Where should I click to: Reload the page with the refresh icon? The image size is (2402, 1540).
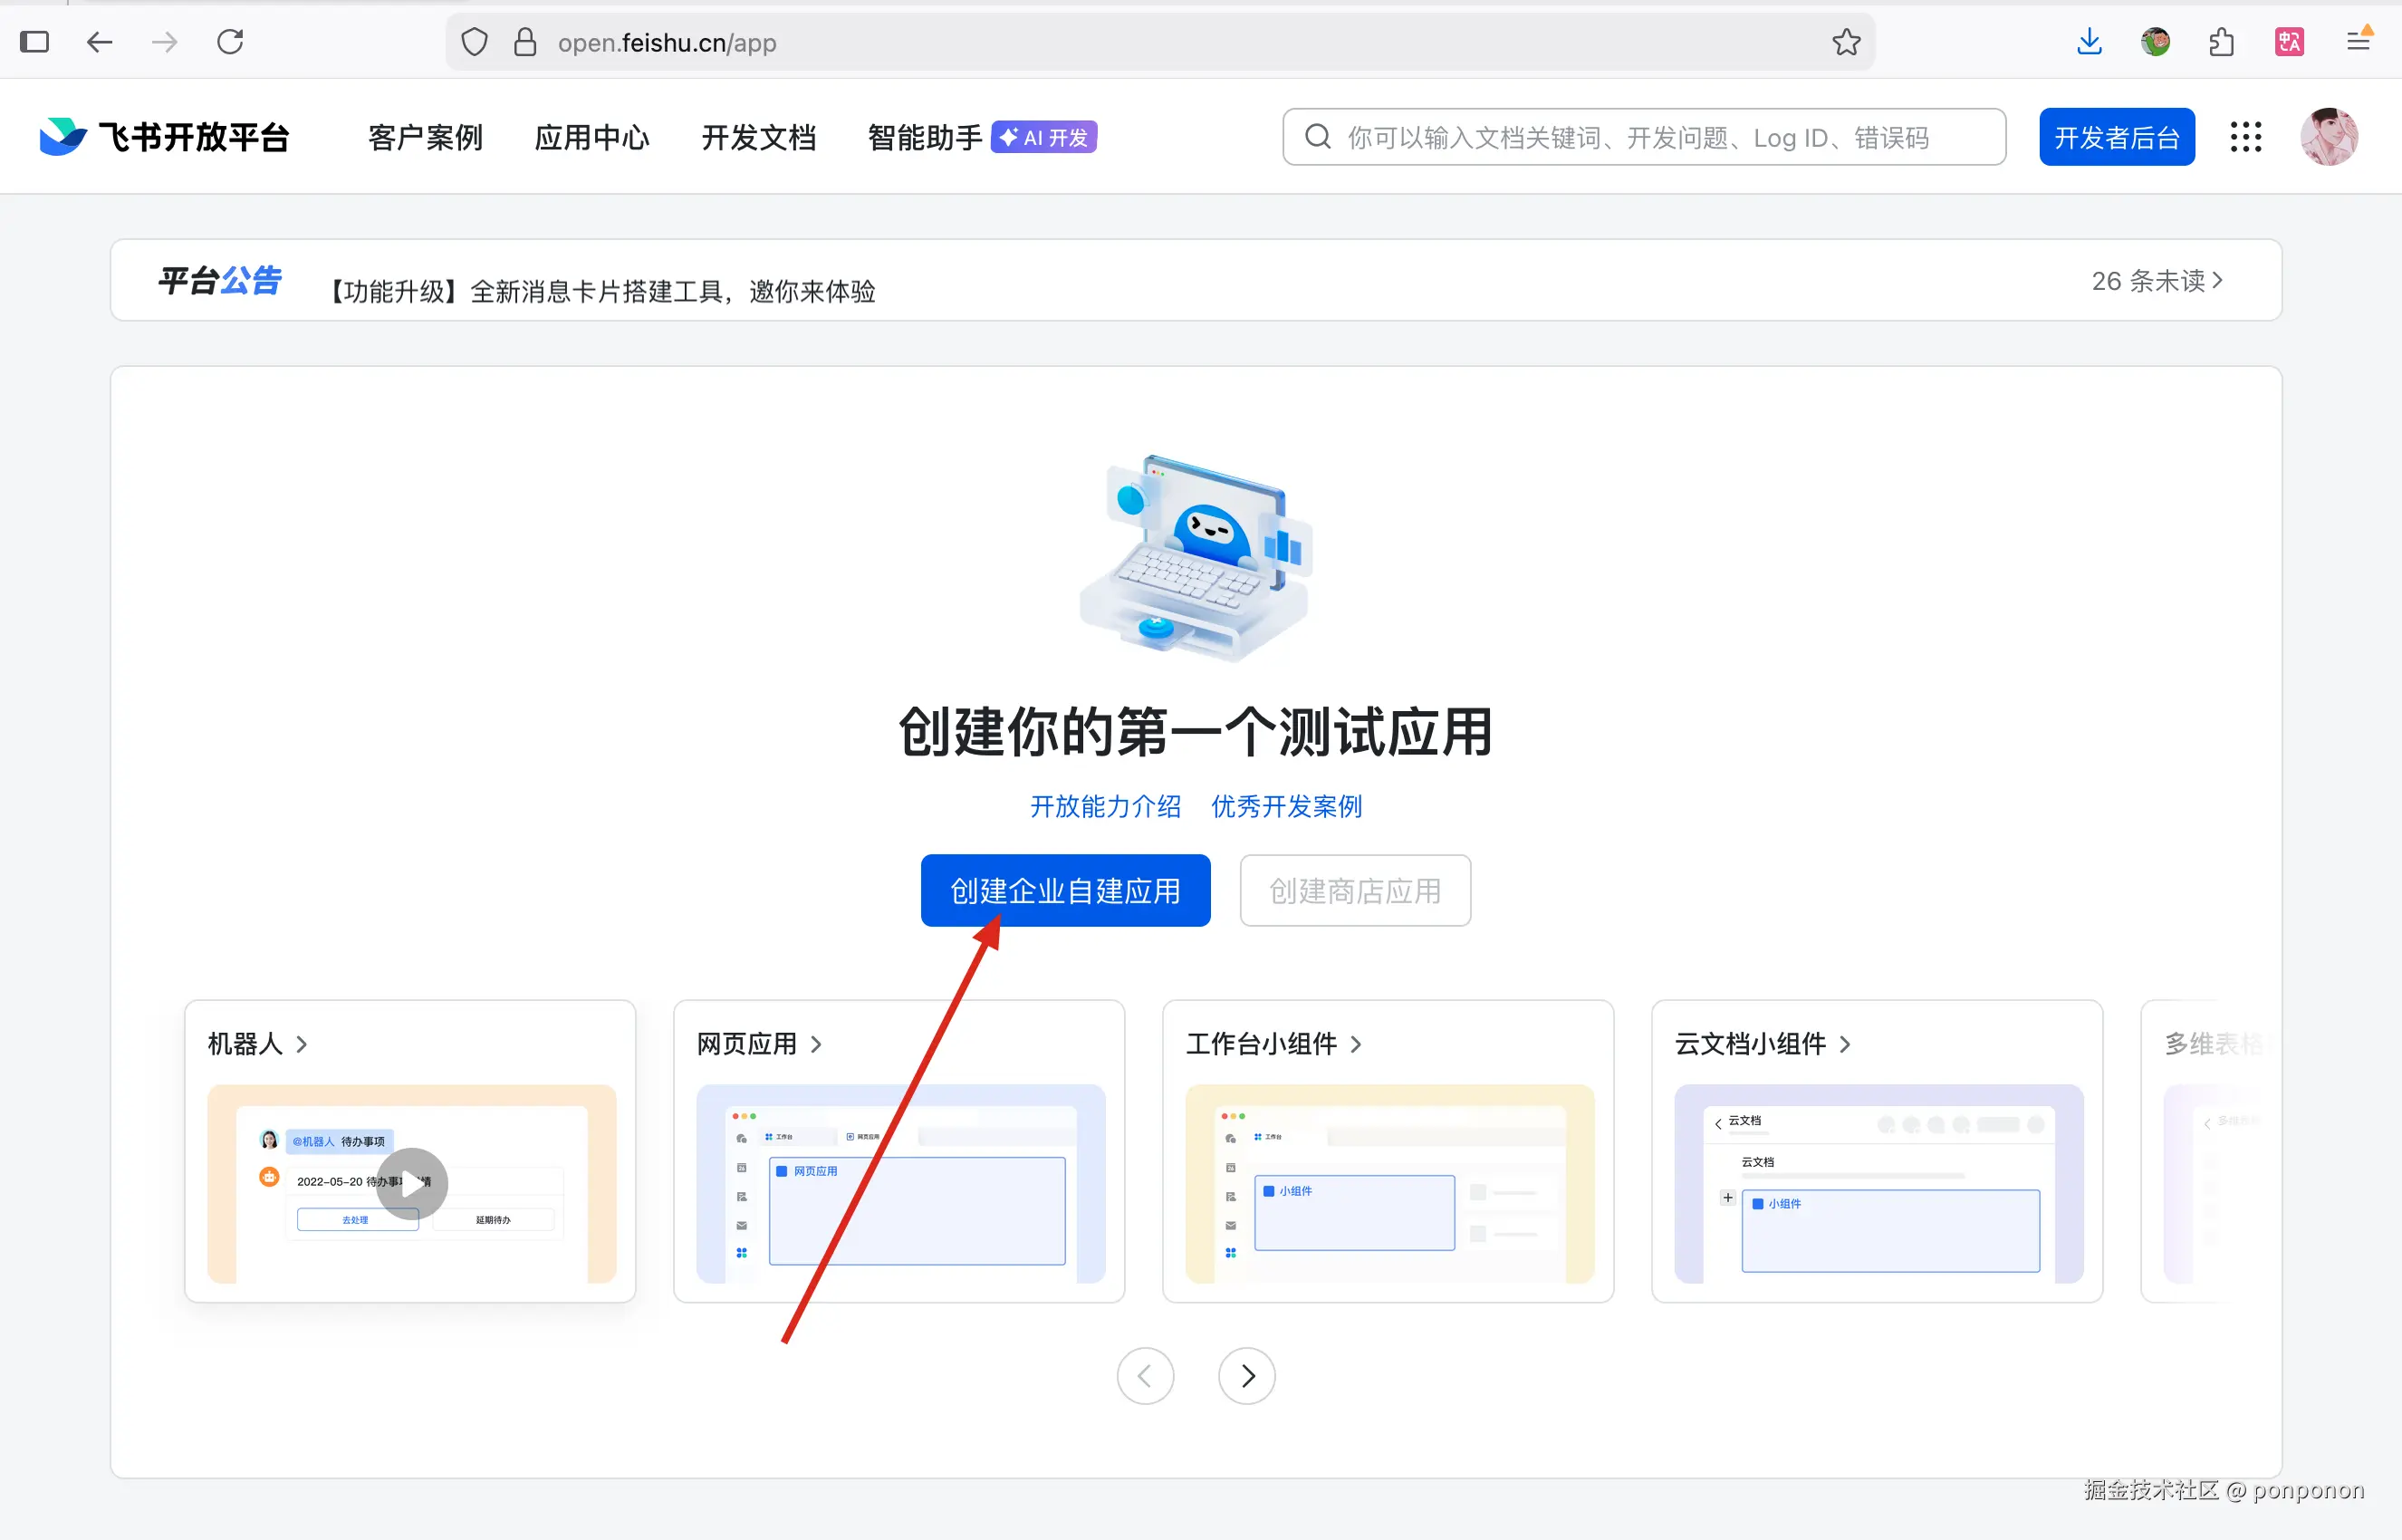(x=231, y=42)
